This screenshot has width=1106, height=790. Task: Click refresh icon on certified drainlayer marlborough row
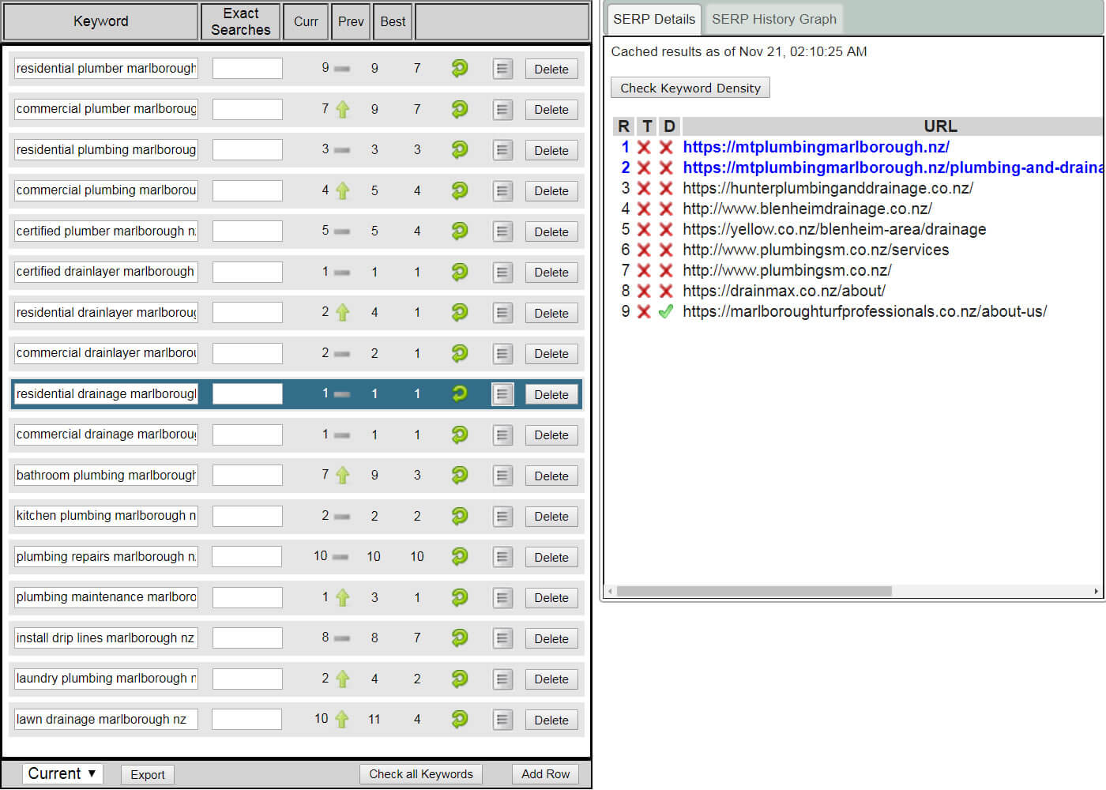coord(459,272)
